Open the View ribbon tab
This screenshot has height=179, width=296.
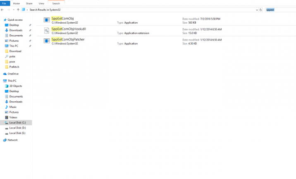click(x=41, y=3)
